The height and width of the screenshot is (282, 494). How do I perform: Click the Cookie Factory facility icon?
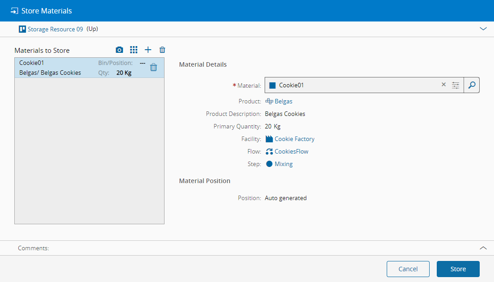269,139
